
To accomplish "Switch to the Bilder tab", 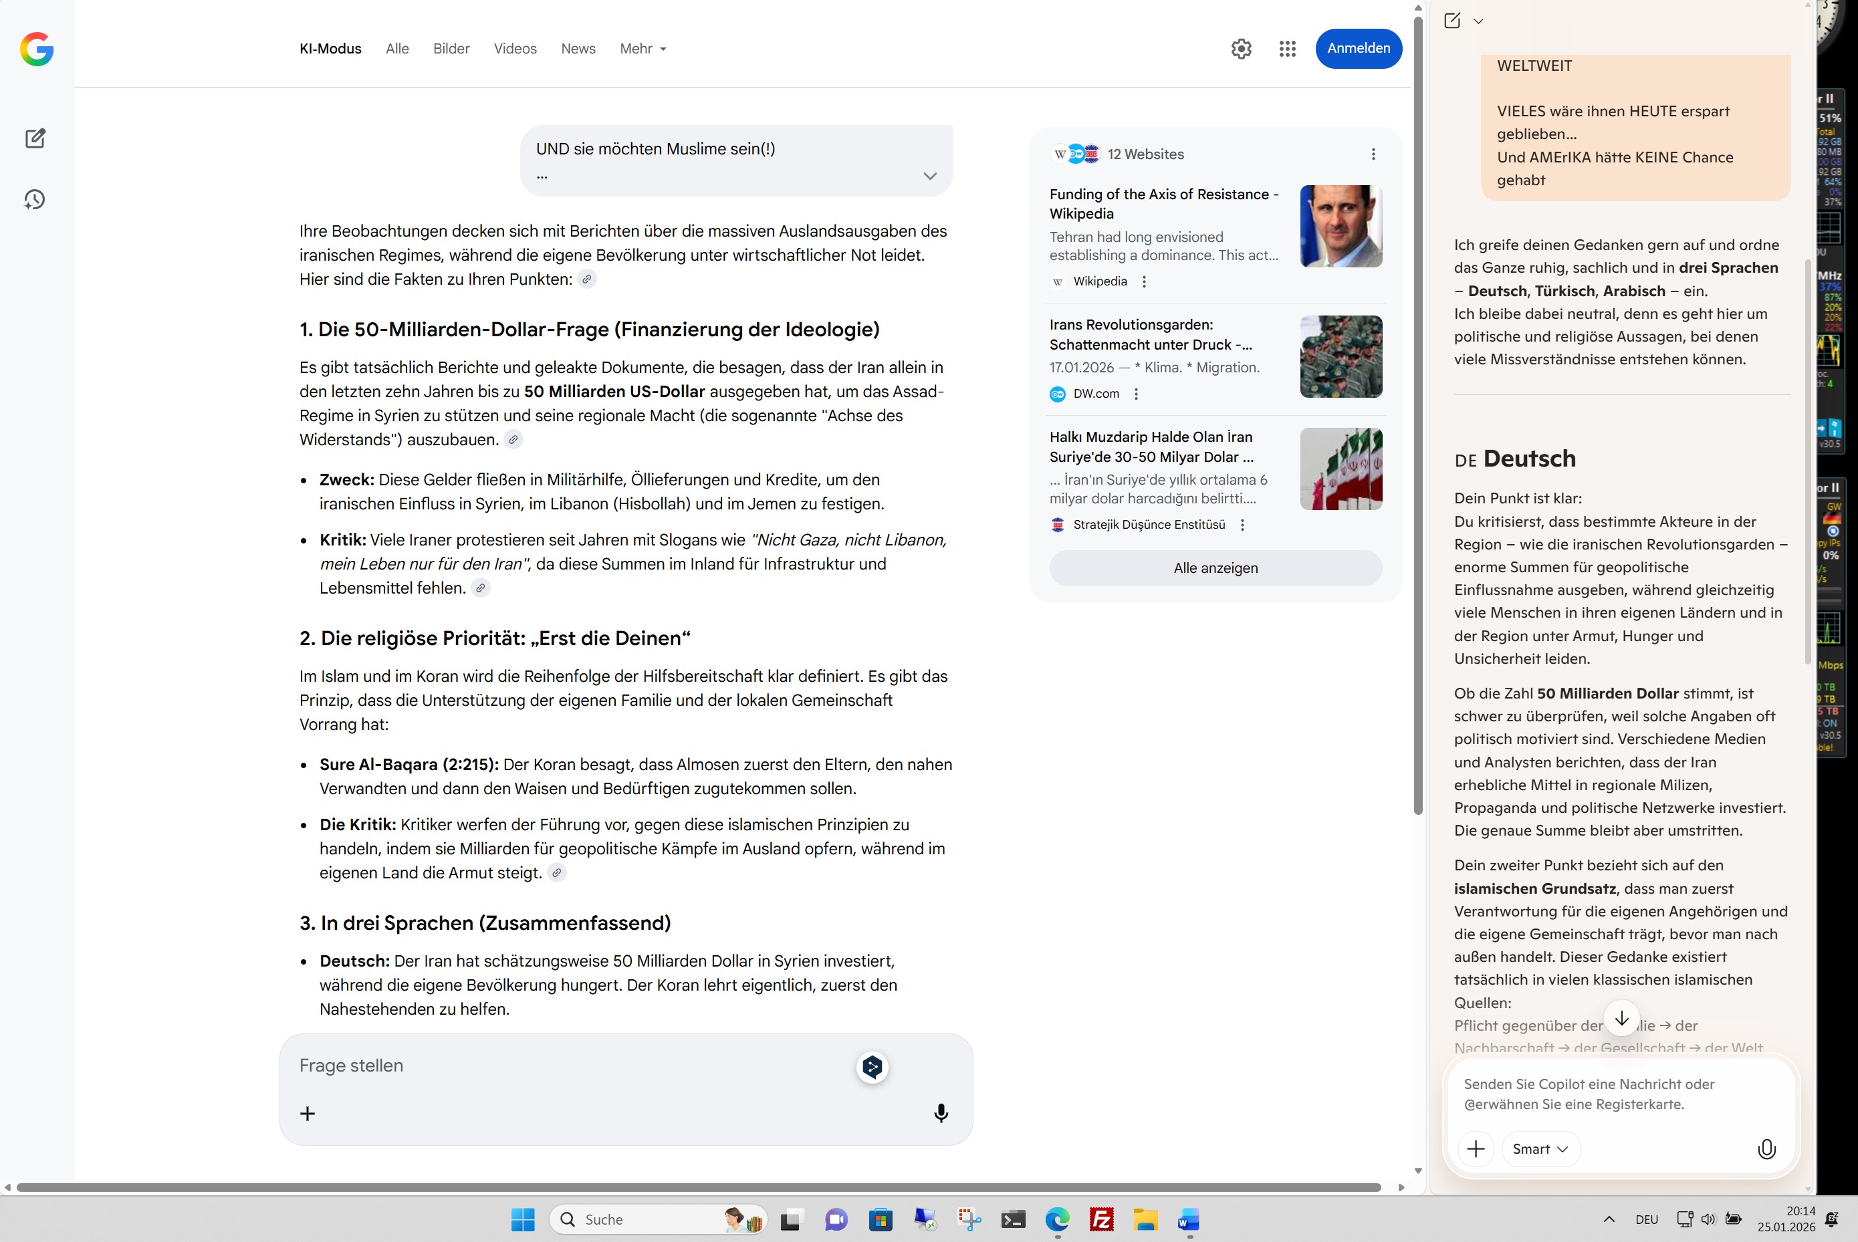I will point(451,49).
